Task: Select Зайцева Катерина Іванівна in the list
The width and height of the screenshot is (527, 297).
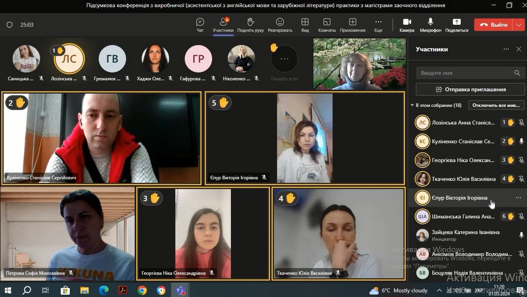Action: [467, 235]
